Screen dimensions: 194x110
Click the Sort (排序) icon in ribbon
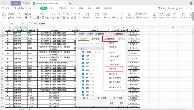[168, 14]
